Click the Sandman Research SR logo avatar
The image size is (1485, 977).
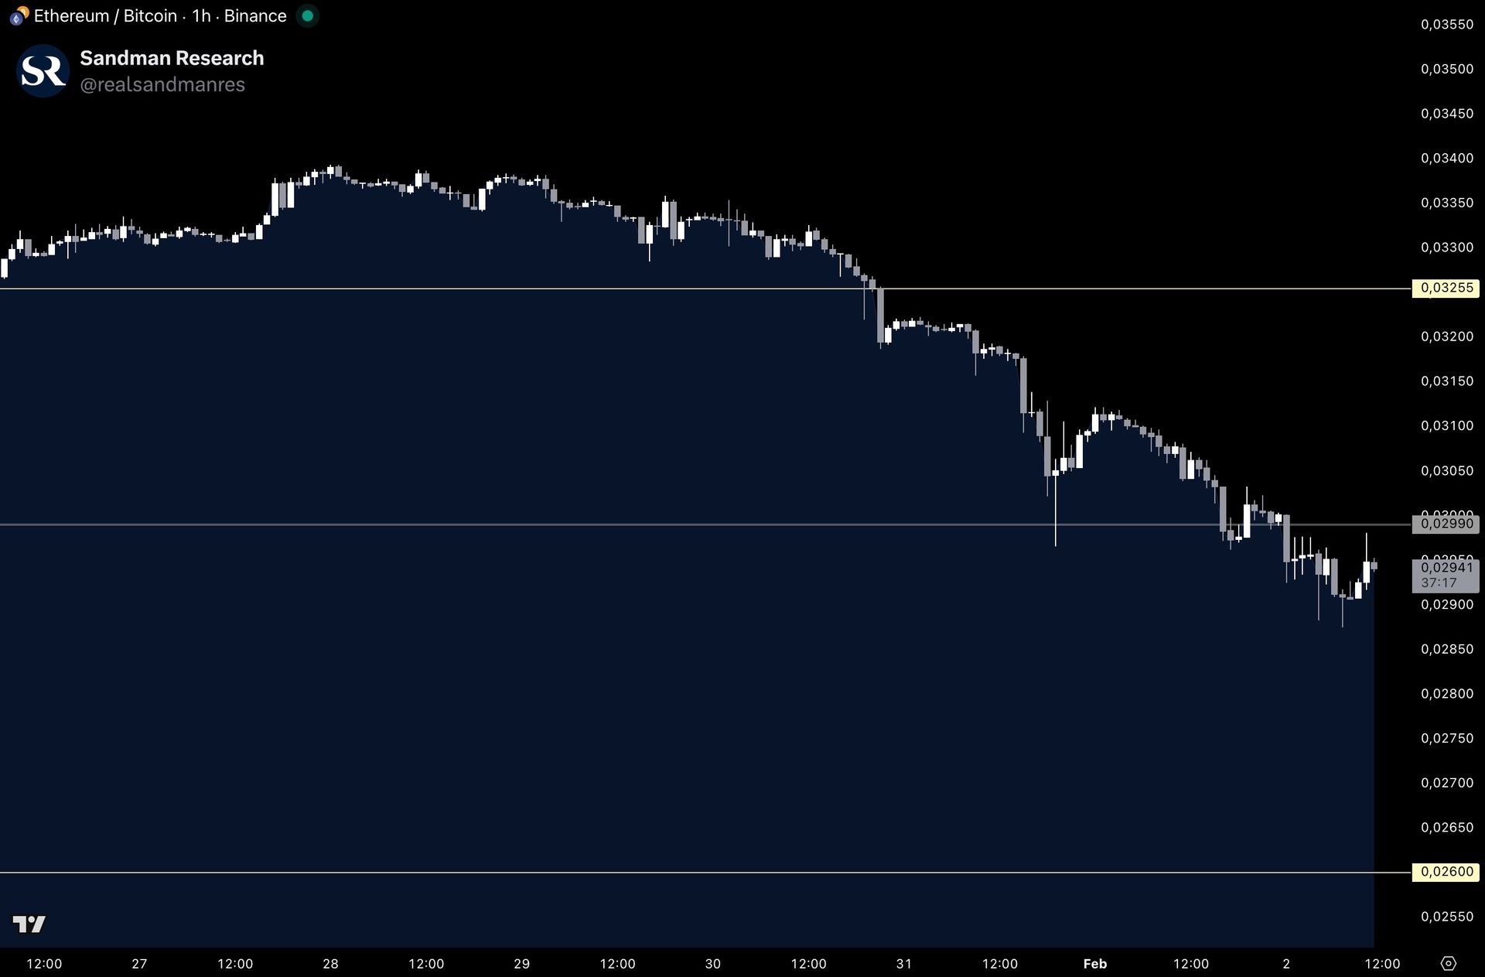click(43, 71)
